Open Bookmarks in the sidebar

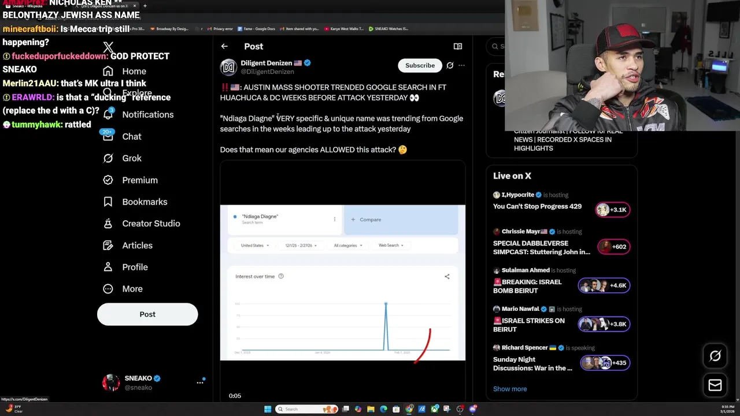(134, 202)
